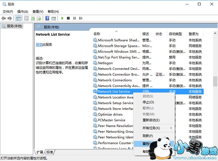This screenshot has height=161, width=218.
Task: Select Network Connected Devi... row
Action: click(x=148, y=69)
